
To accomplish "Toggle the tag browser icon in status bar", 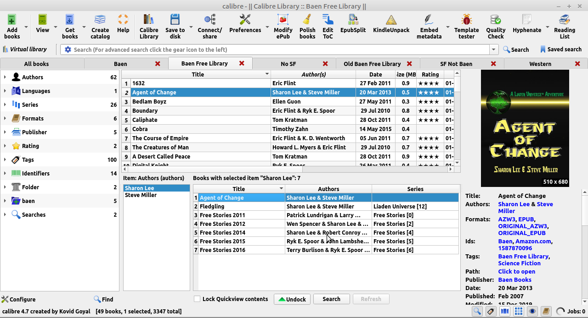I will pos(490,312).
